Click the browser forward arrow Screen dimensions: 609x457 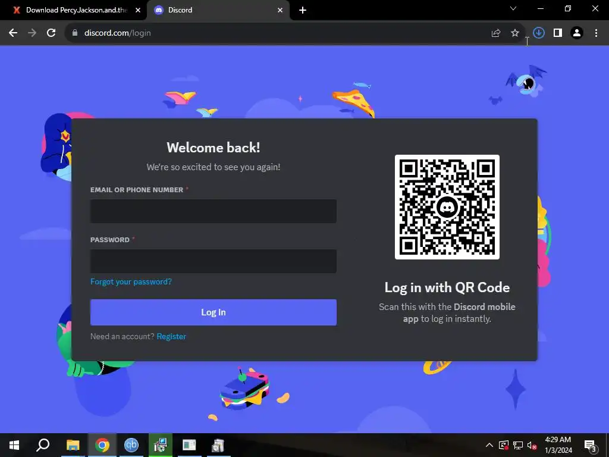[32, 33]
